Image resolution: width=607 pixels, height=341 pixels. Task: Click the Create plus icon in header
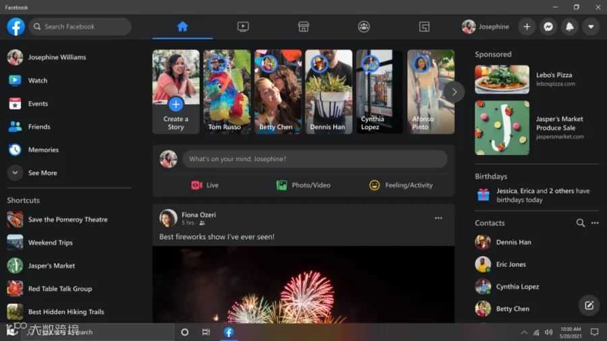(527, 27)
